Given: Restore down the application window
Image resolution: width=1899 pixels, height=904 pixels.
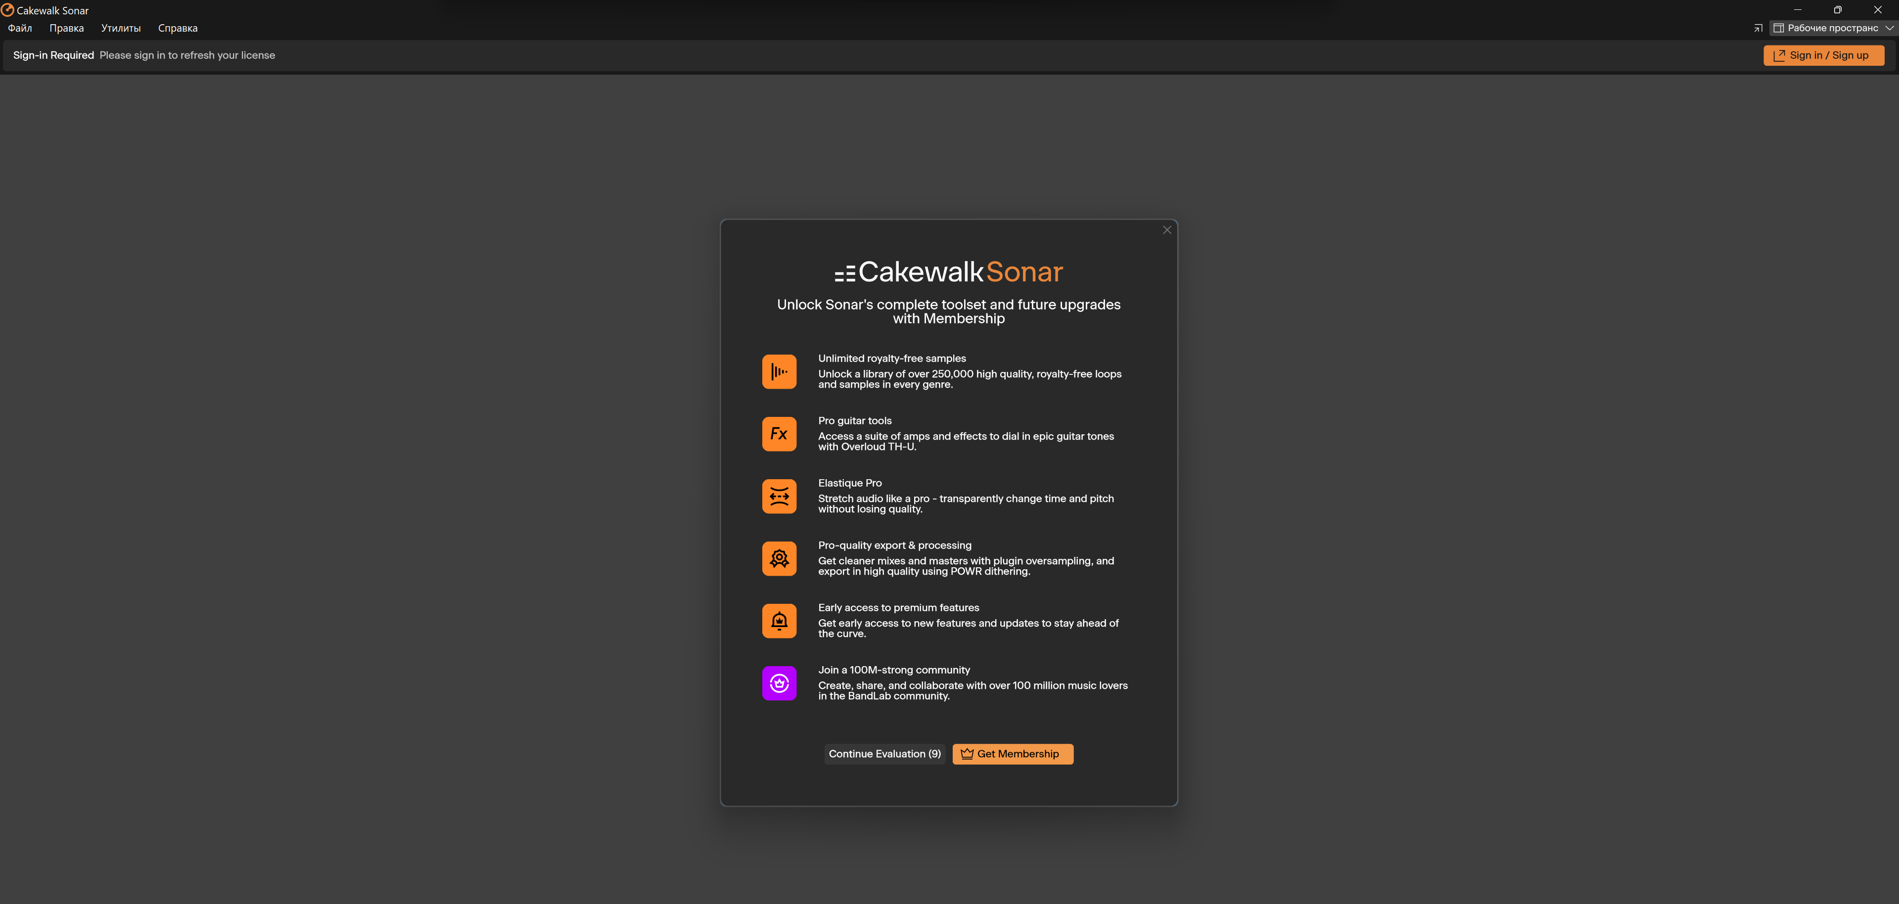Looking at the screenshot, I should coord(1837,10).
